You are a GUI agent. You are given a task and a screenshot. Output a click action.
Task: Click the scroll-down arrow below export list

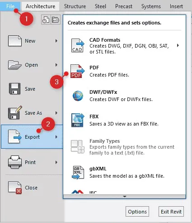coord(125,196)
